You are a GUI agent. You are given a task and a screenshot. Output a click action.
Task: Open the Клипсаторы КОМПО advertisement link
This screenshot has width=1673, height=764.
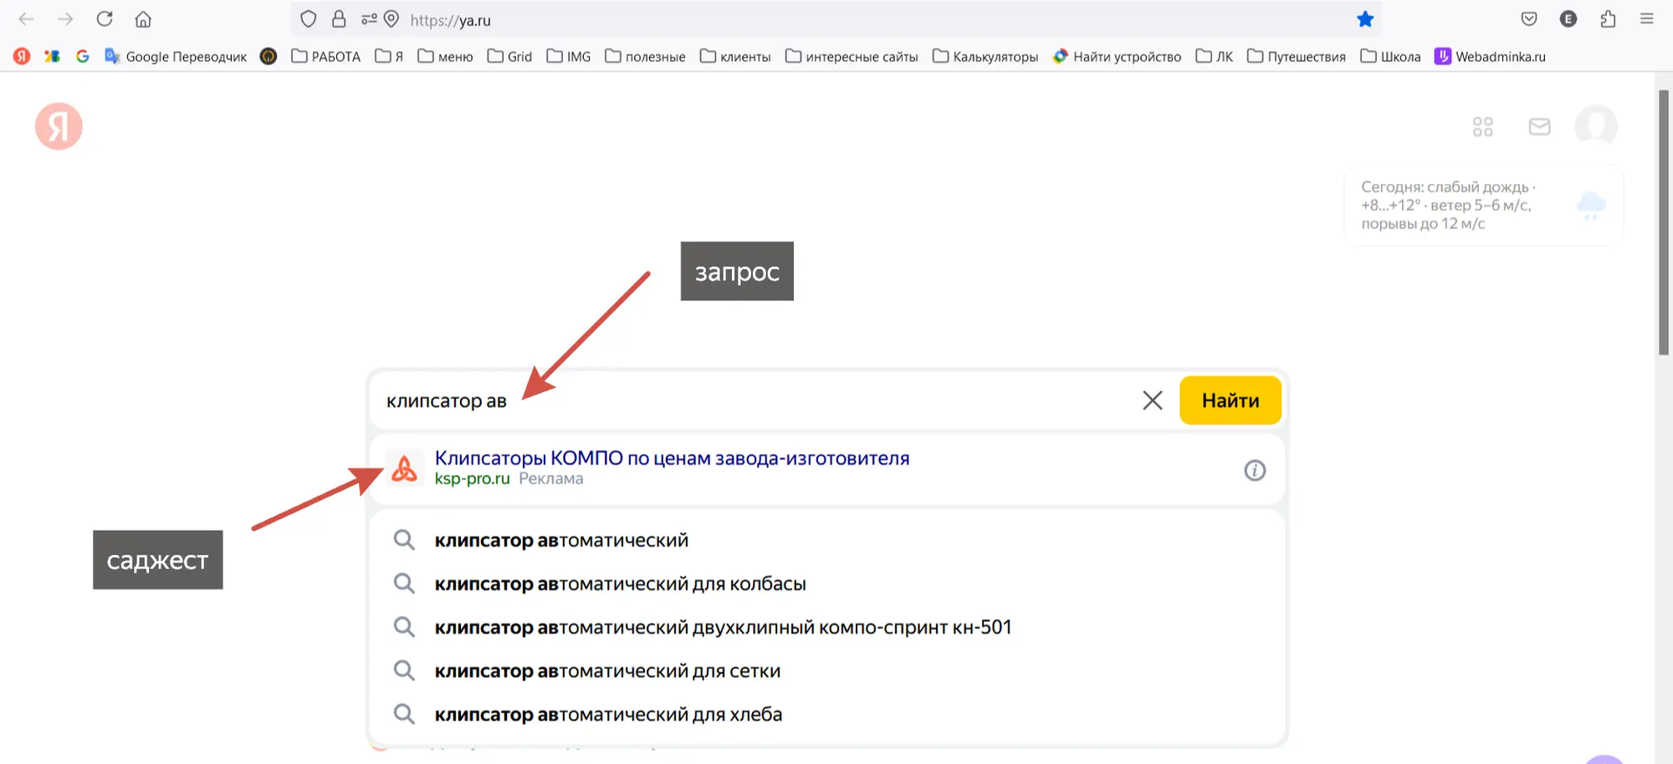(x=671, y=458)
